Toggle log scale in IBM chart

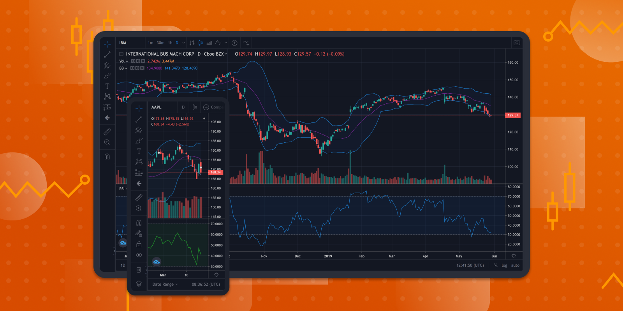504,266
